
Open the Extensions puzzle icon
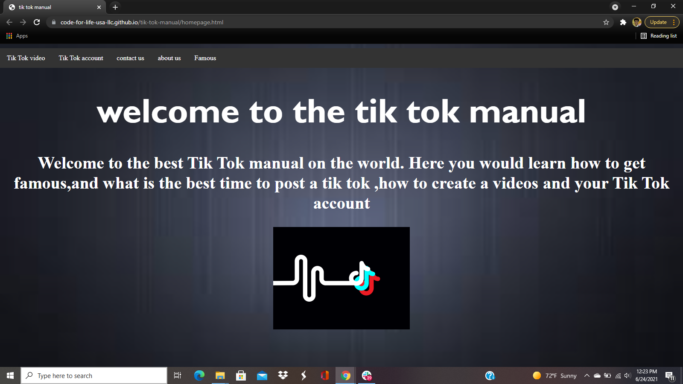623,22
